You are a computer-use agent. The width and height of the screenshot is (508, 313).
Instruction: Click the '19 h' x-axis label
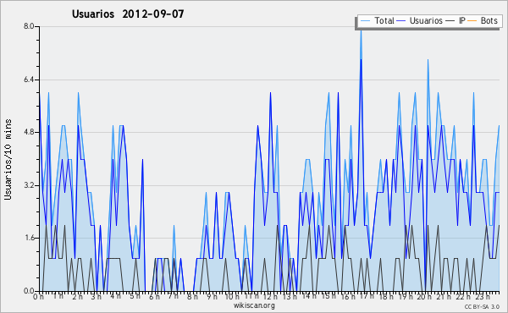[406, 297]
